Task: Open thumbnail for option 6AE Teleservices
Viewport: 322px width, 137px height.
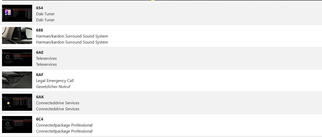Action: coord(17,58)
